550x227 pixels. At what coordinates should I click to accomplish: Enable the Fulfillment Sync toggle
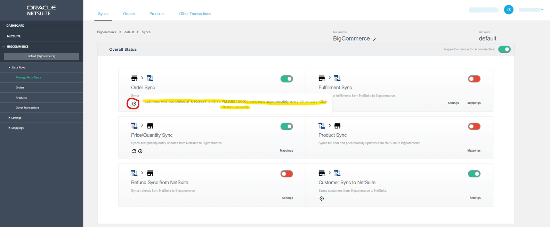[474, 79]
